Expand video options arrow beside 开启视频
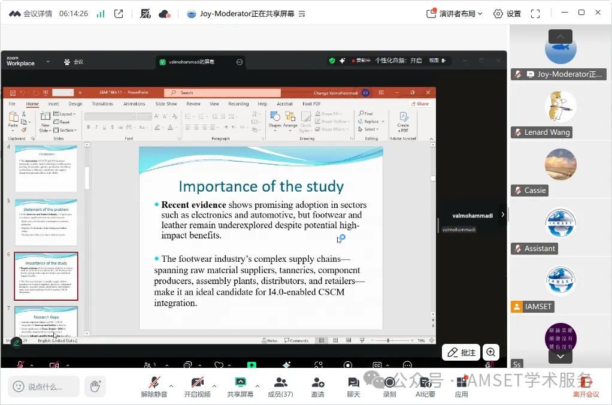612x405 pixels. tap(214, 386)
